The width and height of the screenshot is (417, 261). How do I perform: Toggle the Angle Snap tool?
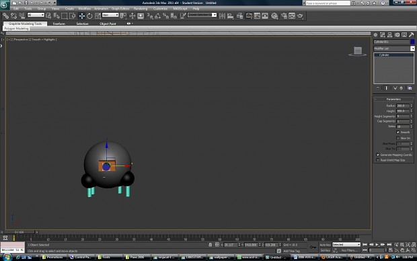pos(157,16)
